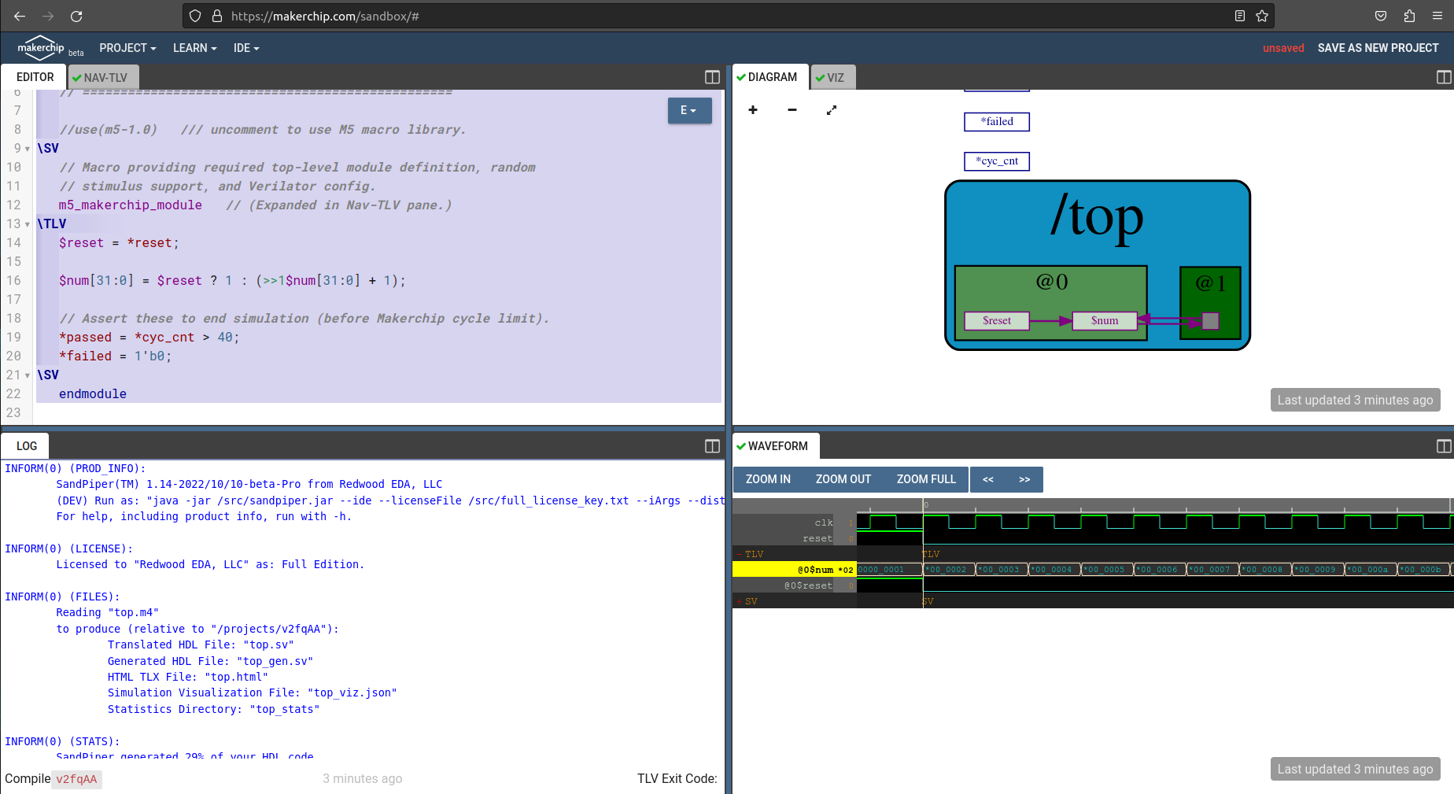Screen dimensions: 1454x794
Task: Open the Pocket save icon
Action: (1381, 16)
